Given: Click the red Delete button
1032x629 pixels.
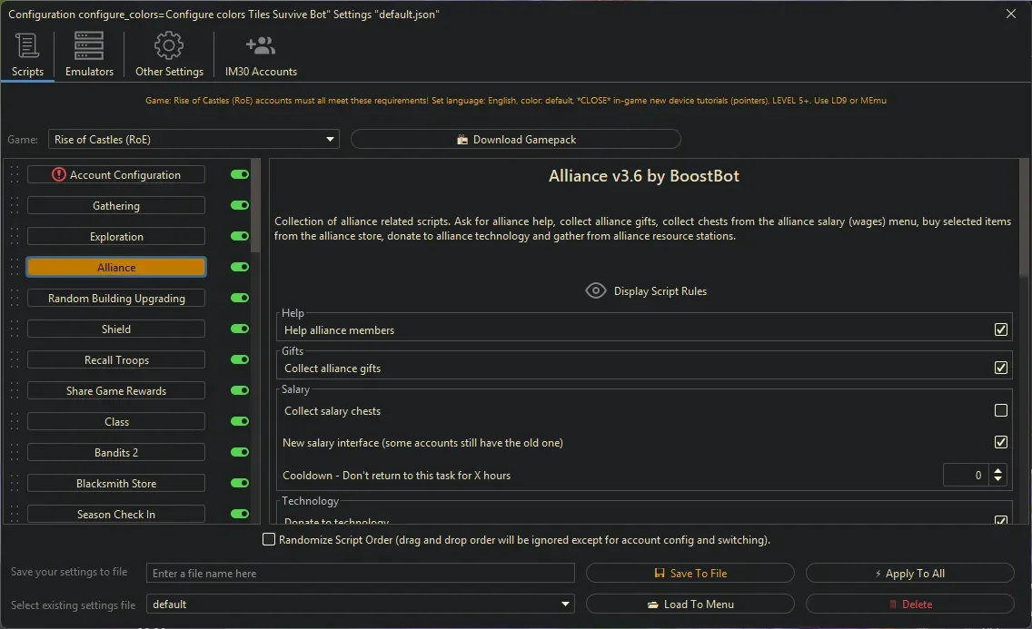Looking at the screenshot, I should coord(909,604).
